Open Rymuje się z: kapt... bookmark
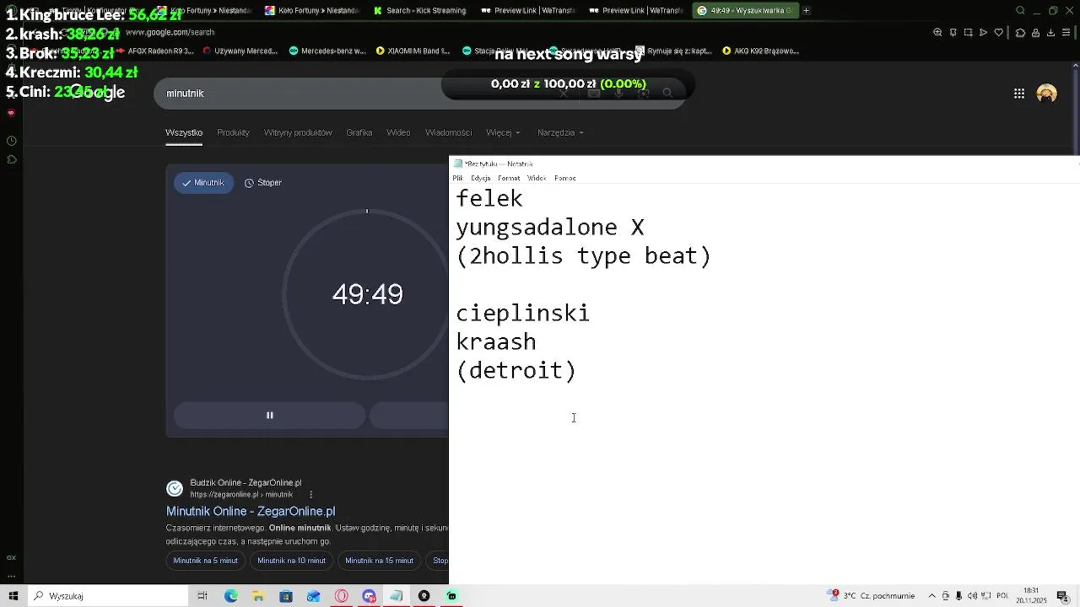 (x=673, y=51)
